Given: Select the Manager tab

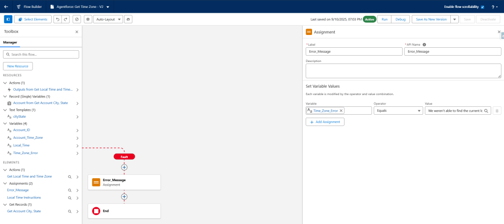Looking at the screenshot, I should coord(10,42).
